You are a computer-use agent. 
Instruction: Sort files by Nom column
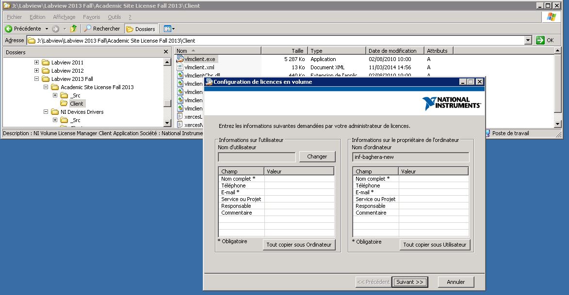pyautogui.click(x=218, y=51)
